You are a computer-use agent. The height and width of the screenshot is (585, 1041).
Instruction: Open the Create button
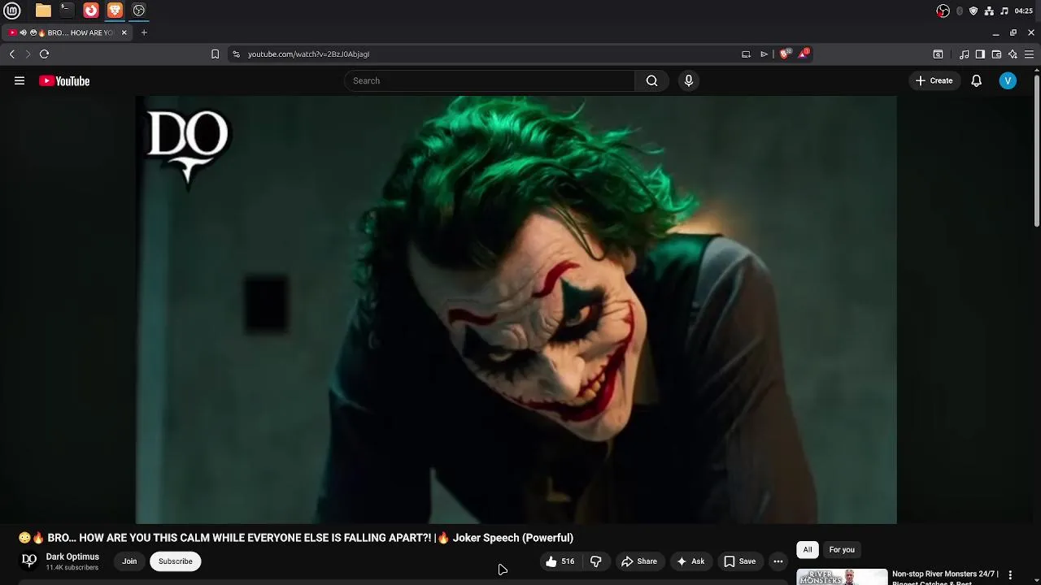tap(934, 80)
